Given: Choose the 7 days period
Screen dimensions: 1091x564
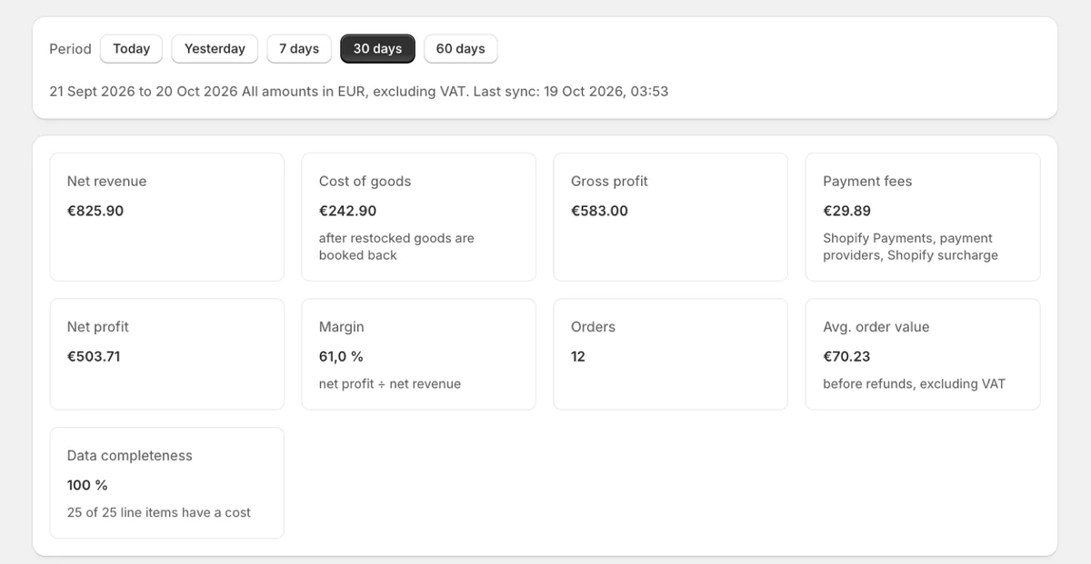Looking at the screenshot, I should (299, 49).
